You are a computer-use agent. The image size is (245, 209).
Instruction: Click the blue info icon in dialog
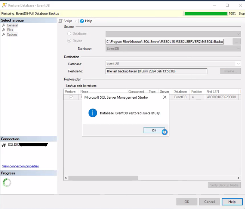[x=93, y=113]
